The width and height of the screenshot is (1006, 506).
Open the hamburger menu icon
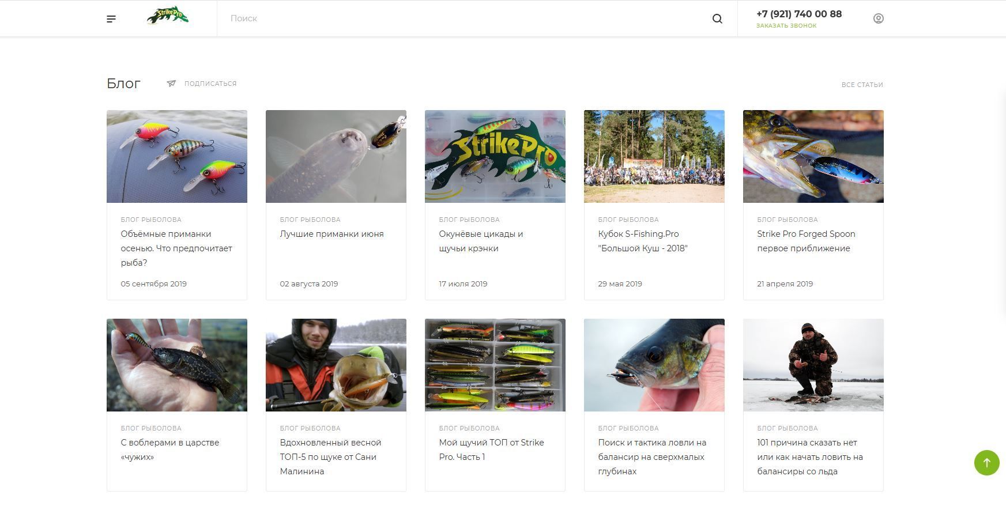pos(111,19)
